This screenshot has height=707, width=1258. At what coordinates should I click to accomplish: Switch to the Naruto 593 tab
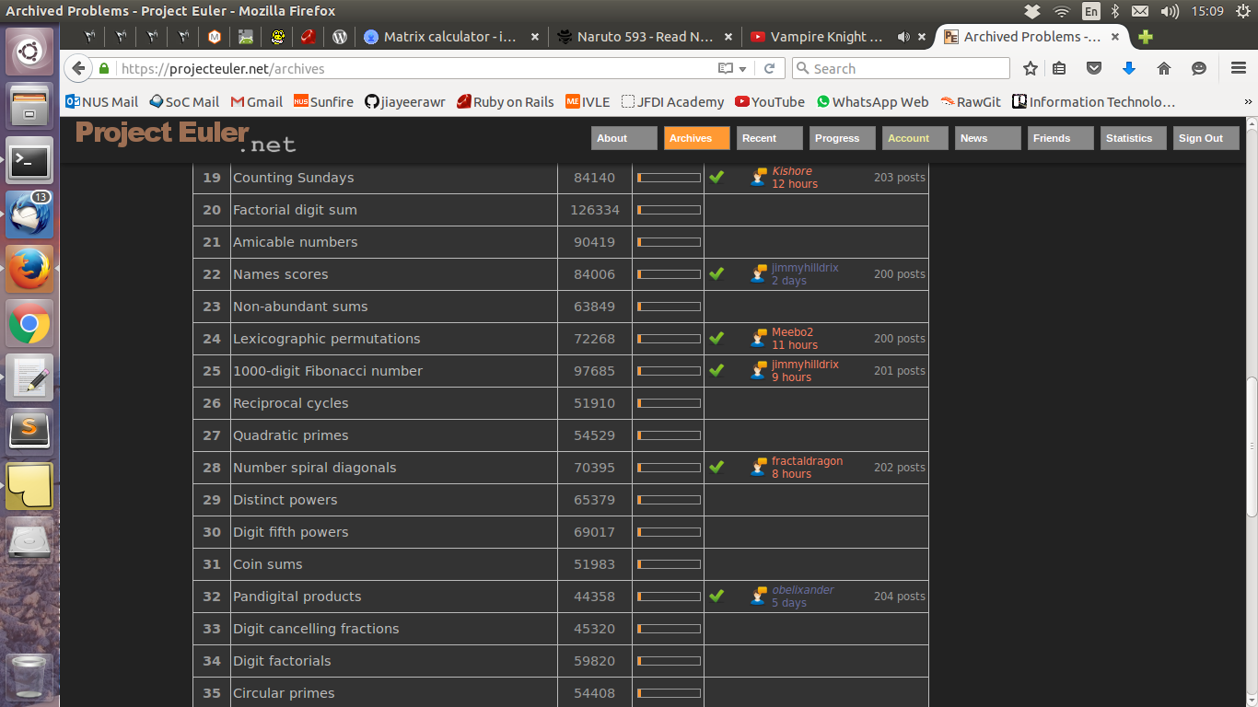tap(646, 37)
